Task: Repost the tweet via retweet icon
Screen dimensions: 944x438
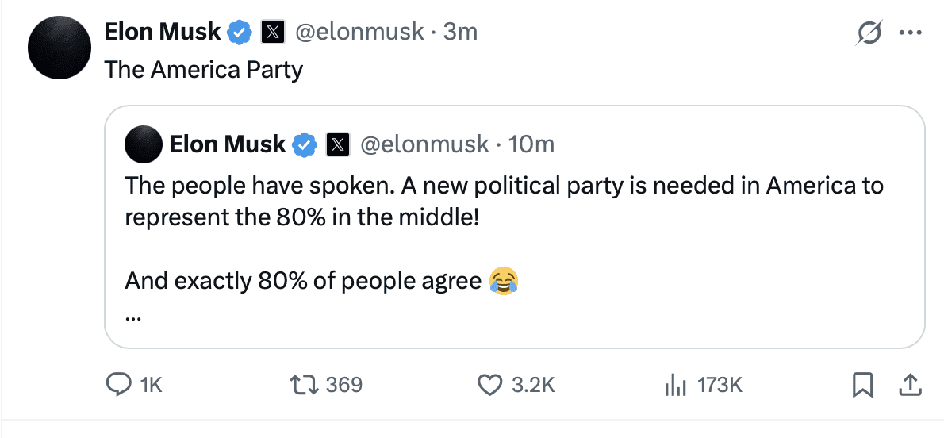Action: 303,384
